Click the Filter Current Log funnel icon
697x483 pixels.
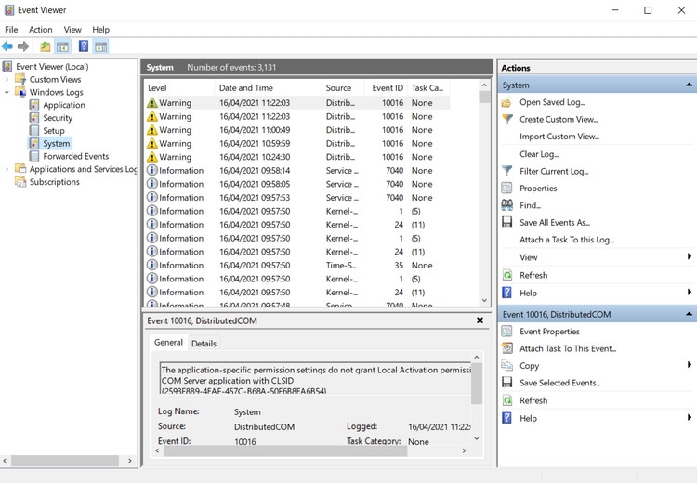[x=506, y=171]
